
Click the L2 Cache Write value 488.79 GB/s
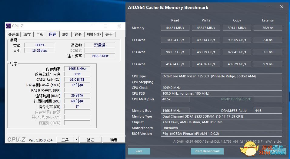[206, 52]
